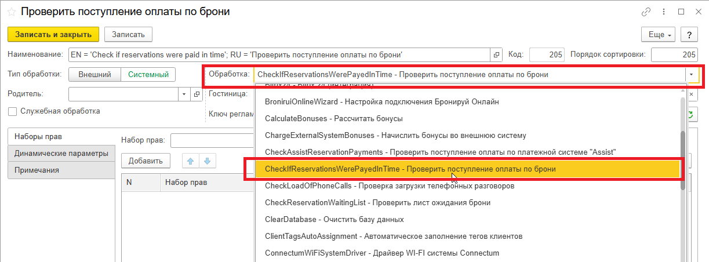Clear the Гостиница field with x button
709x262 pixels.
(x=691, y=93)
